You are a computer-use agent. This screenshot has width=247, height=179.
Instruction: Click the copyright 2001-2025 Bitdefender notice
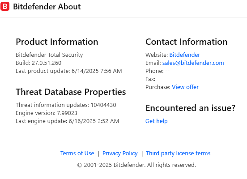click(136, 165)
